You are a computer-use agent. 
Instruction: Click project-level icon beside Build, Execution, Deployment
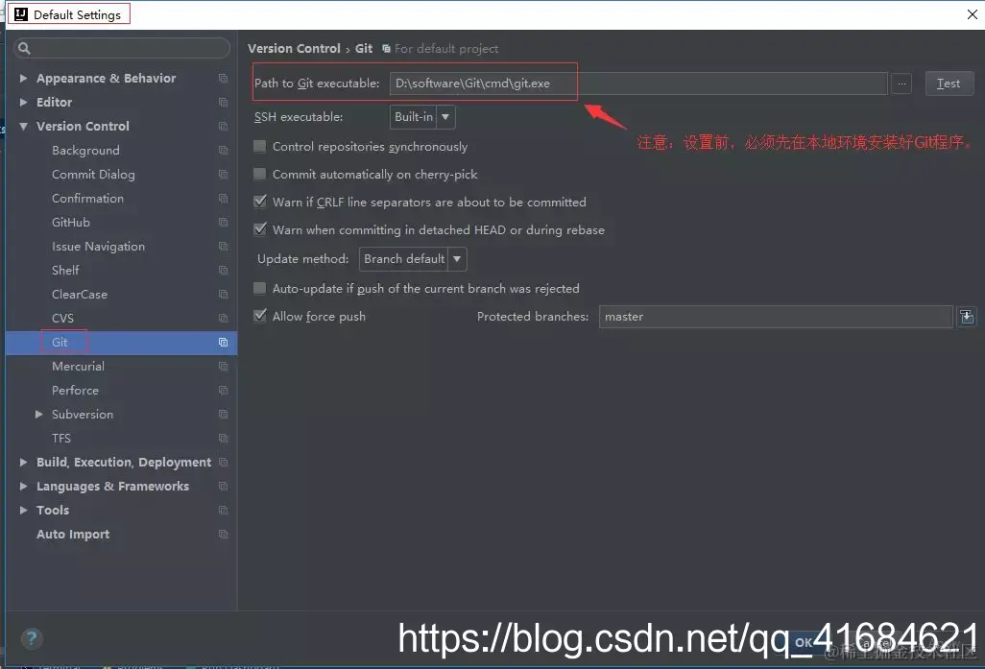click(x=223, y=463)
